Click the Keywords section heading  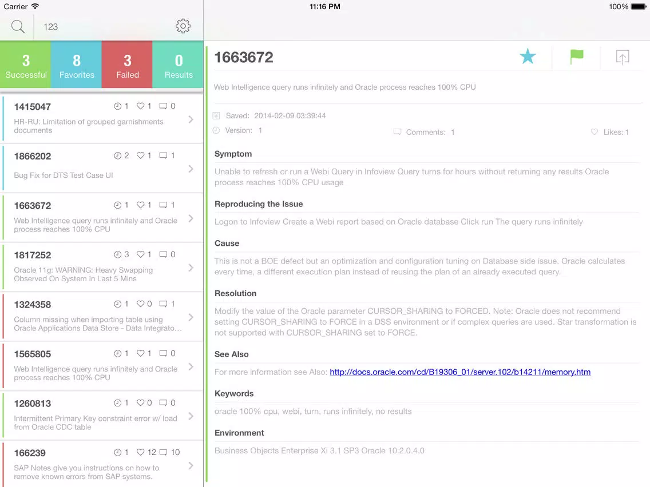click(234, 393)
